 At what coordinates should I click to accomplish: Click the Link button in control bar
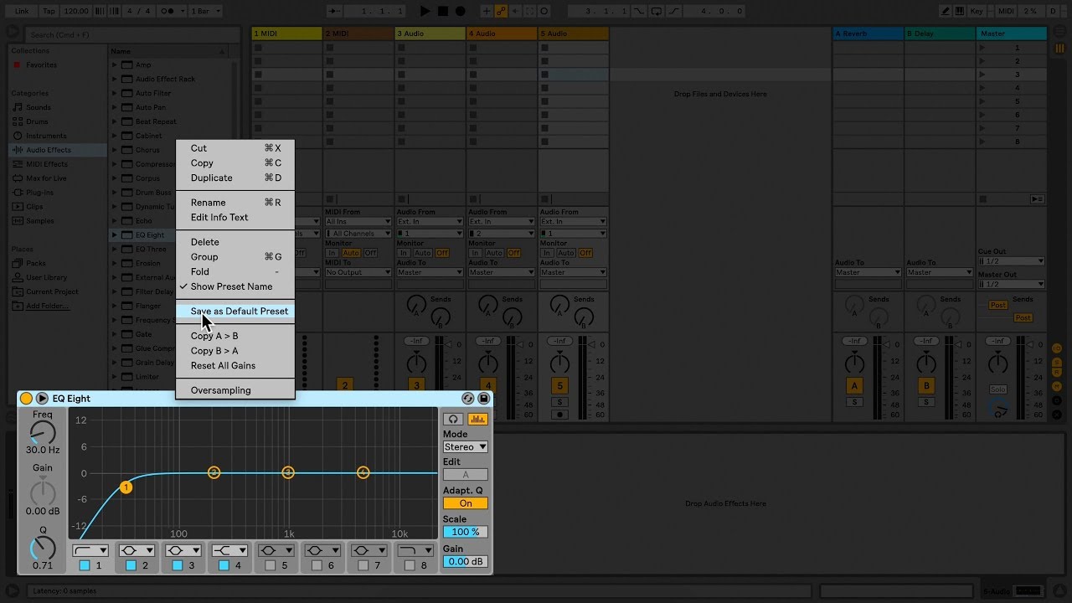(x=22, y=11)
